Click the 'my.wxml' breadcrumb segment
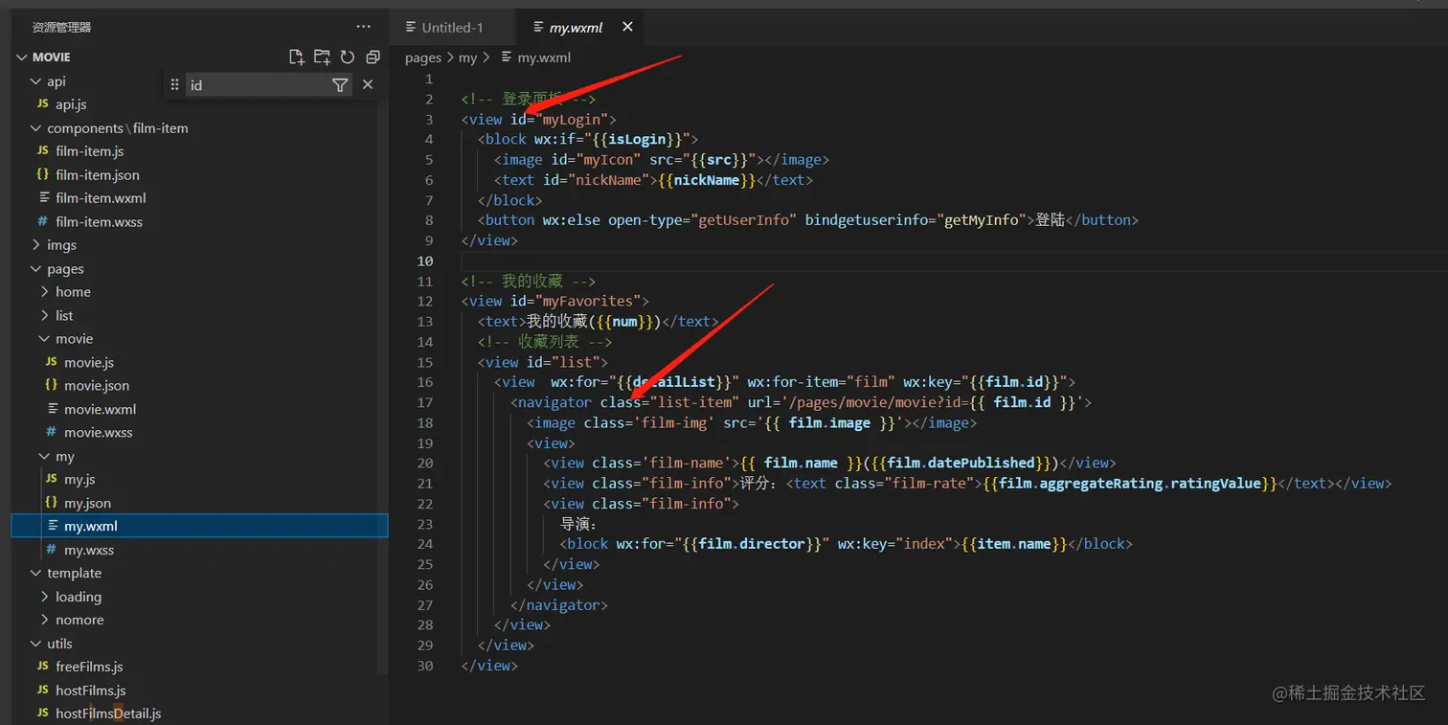This screenshot has height=725, width=1448. 544,57
